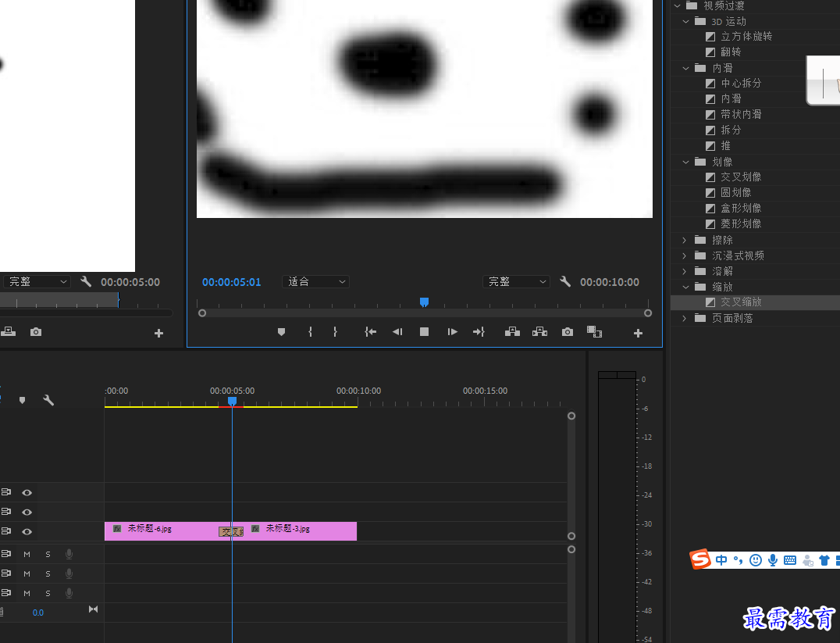Collapse the 内滑 folder
840x643 pixels.
point(685,68)
